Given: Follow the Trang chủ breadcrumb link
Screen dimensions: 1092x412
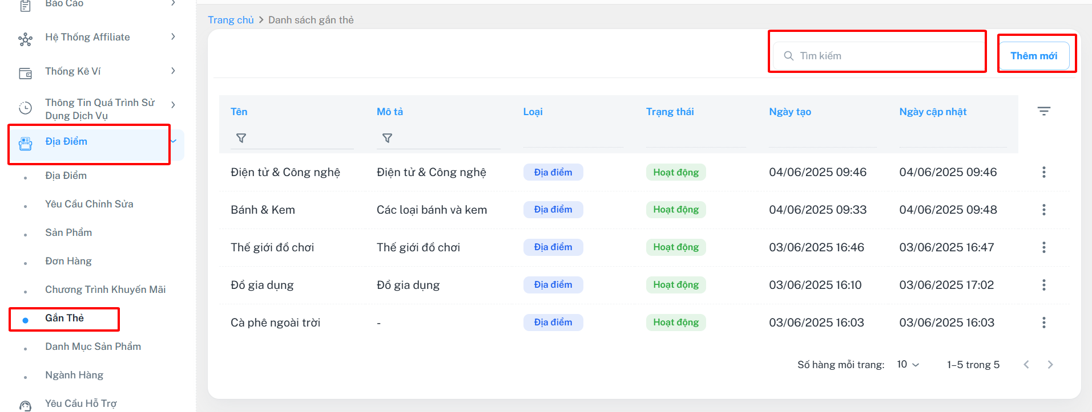Looking at the screenshot, I should coord(231,20).
